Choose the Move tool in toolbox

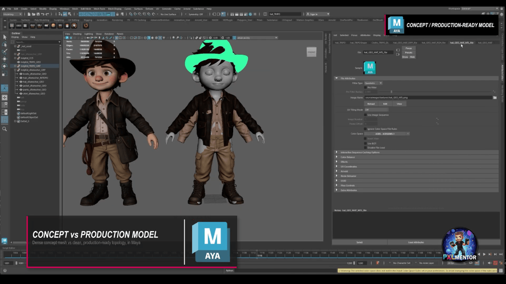(x=4, y=59)
